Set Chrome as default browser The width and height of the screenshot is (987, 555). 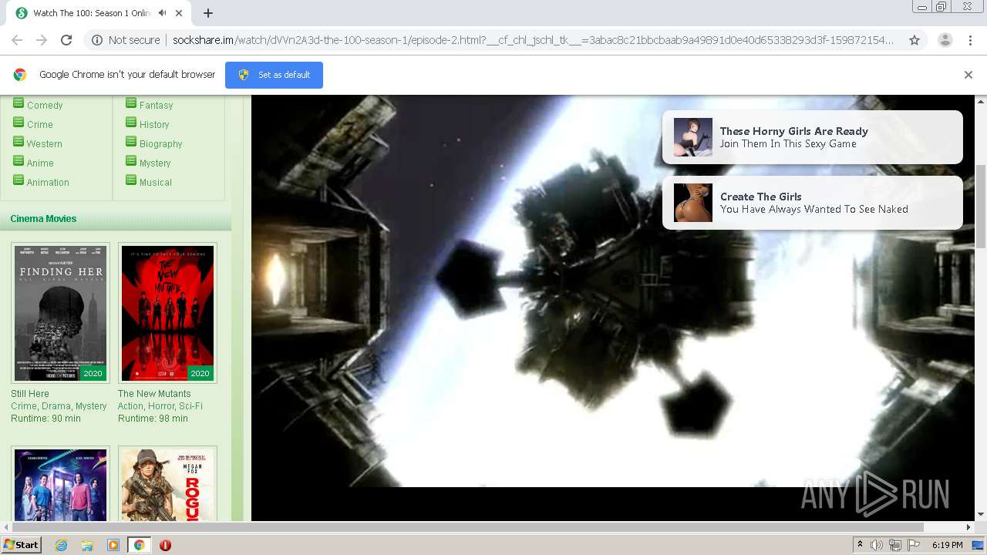(274, 75)
